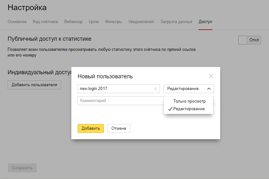Toggle the Публичный доступ к статистике switch
Viewport: 269px width, 179px height.
point(249,40)
